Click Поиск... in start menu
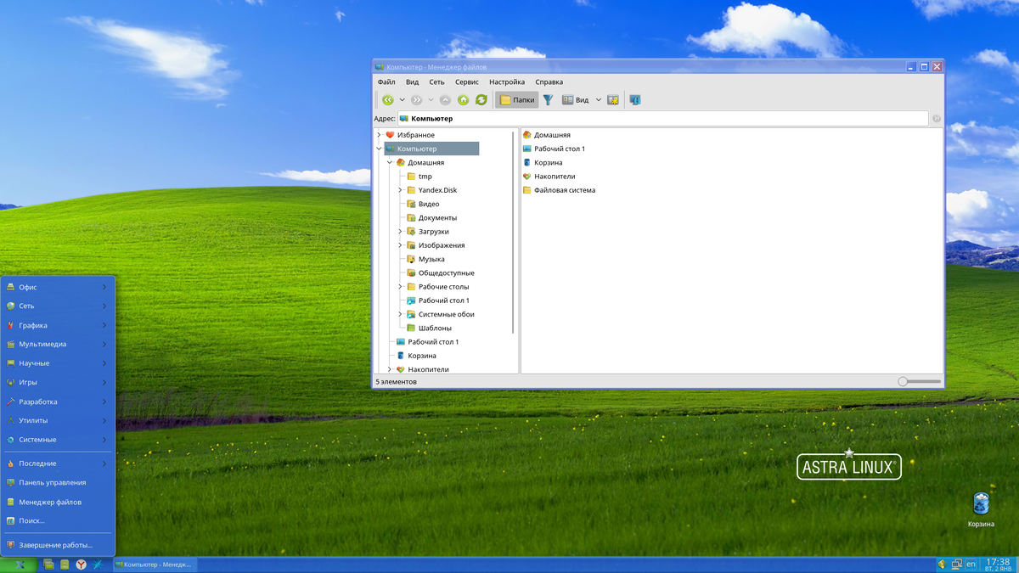The image size is (1019, 573). 57,520
